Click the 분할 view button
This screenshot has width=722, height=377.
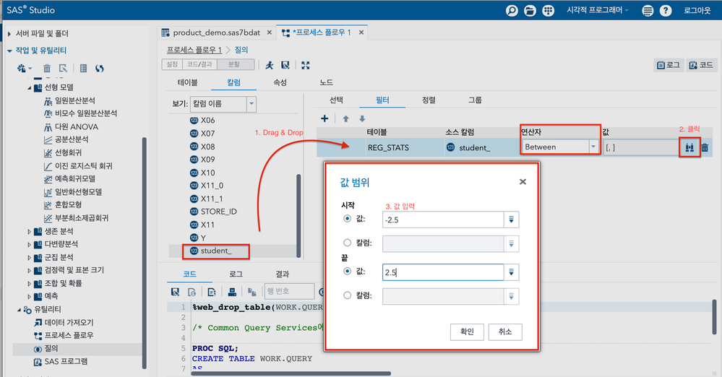pos(234,64)
